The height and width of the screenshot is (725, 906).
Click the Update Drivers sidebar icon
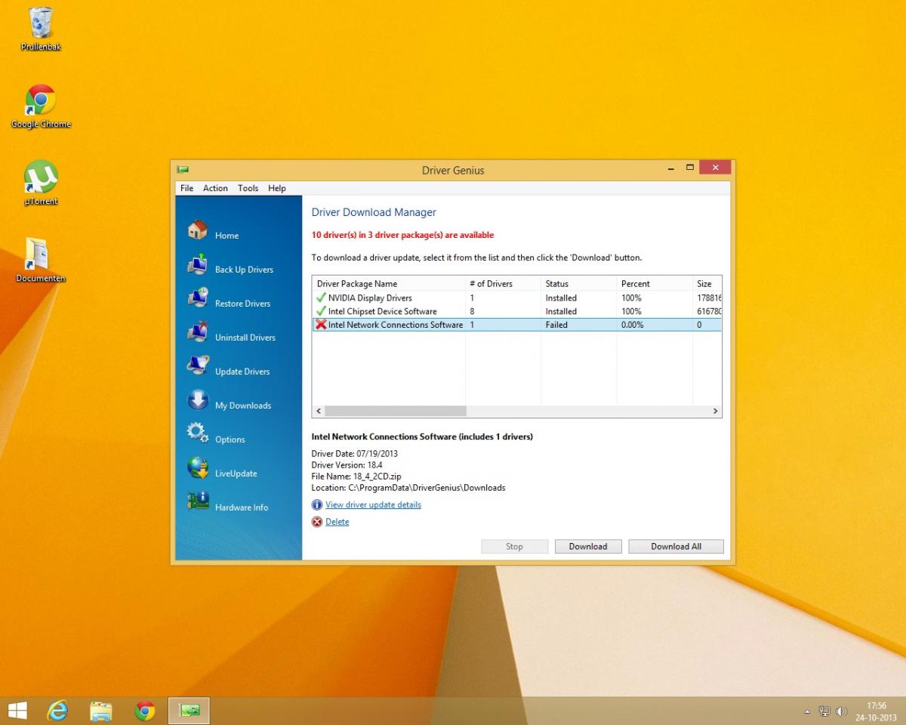[197, 366]
